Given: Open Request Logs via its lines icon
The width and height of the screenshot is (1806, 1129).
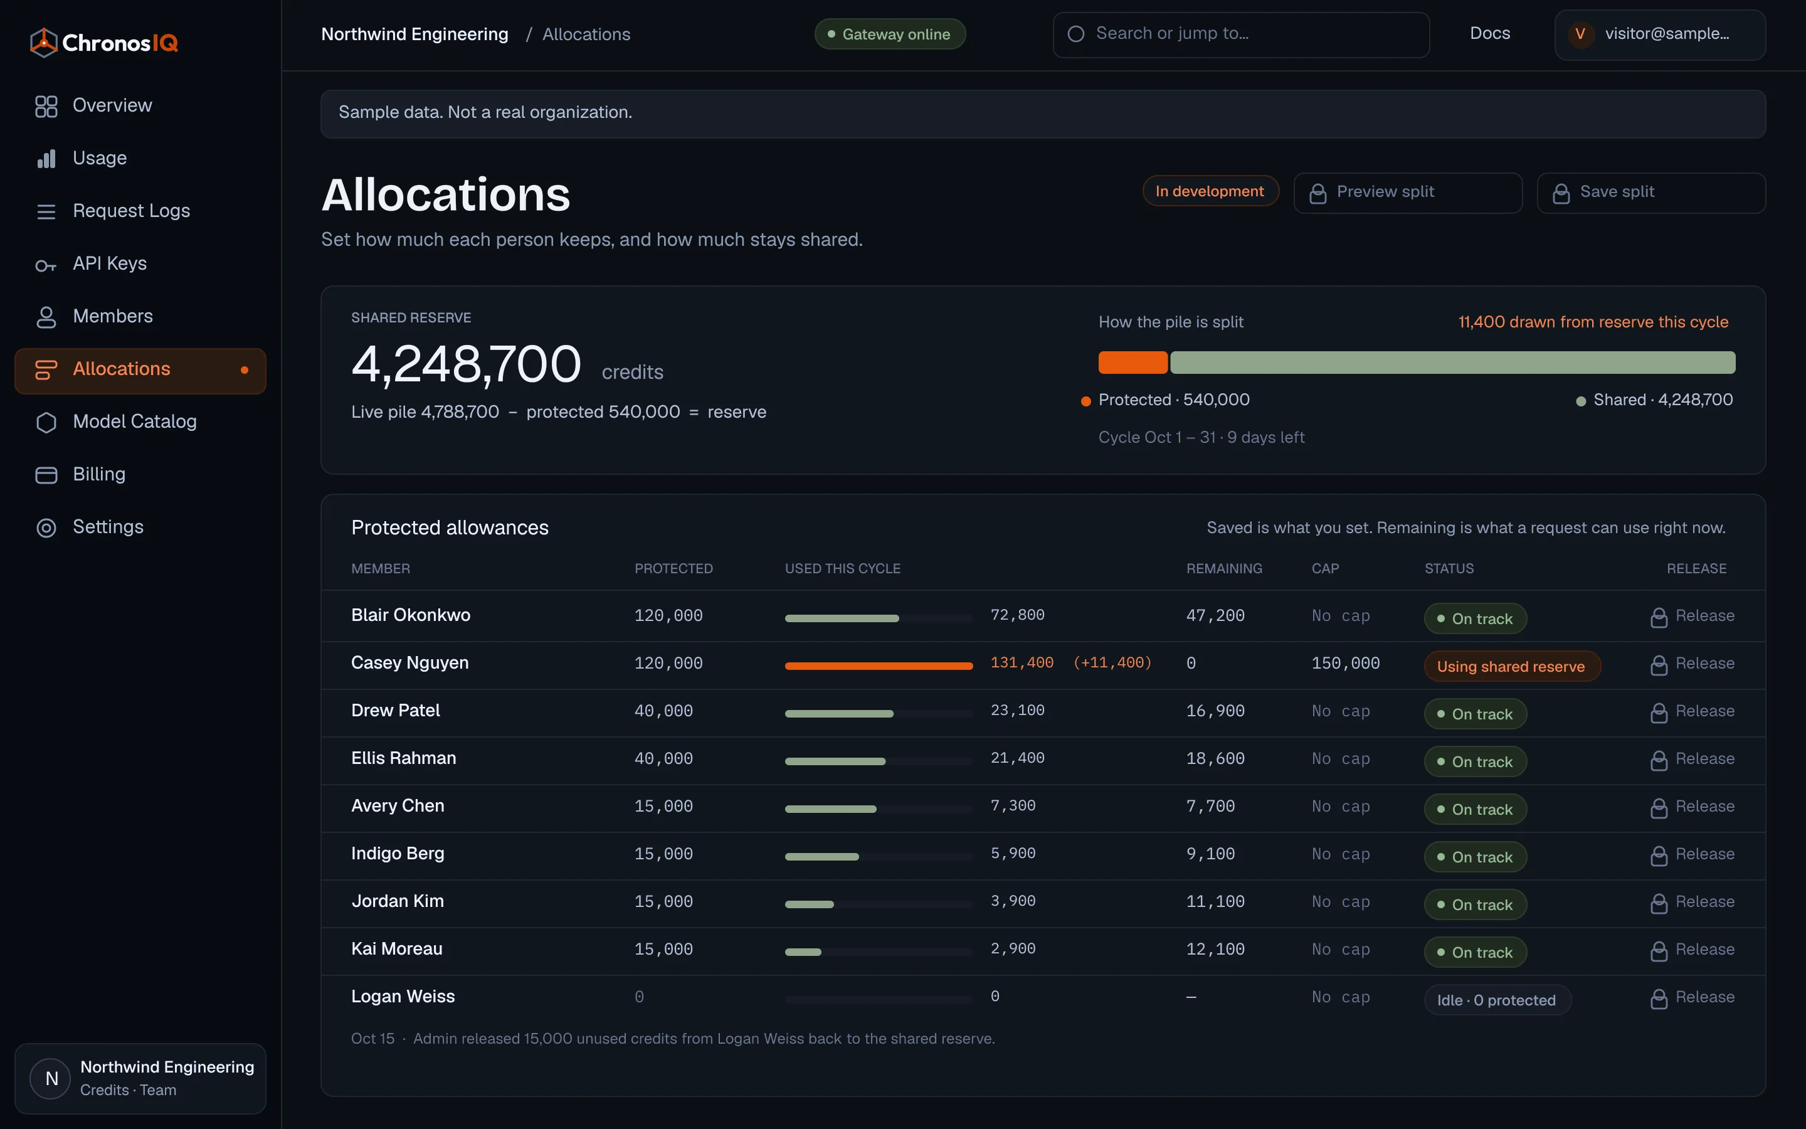Looking at the screenshot, I should coord(46,211).
